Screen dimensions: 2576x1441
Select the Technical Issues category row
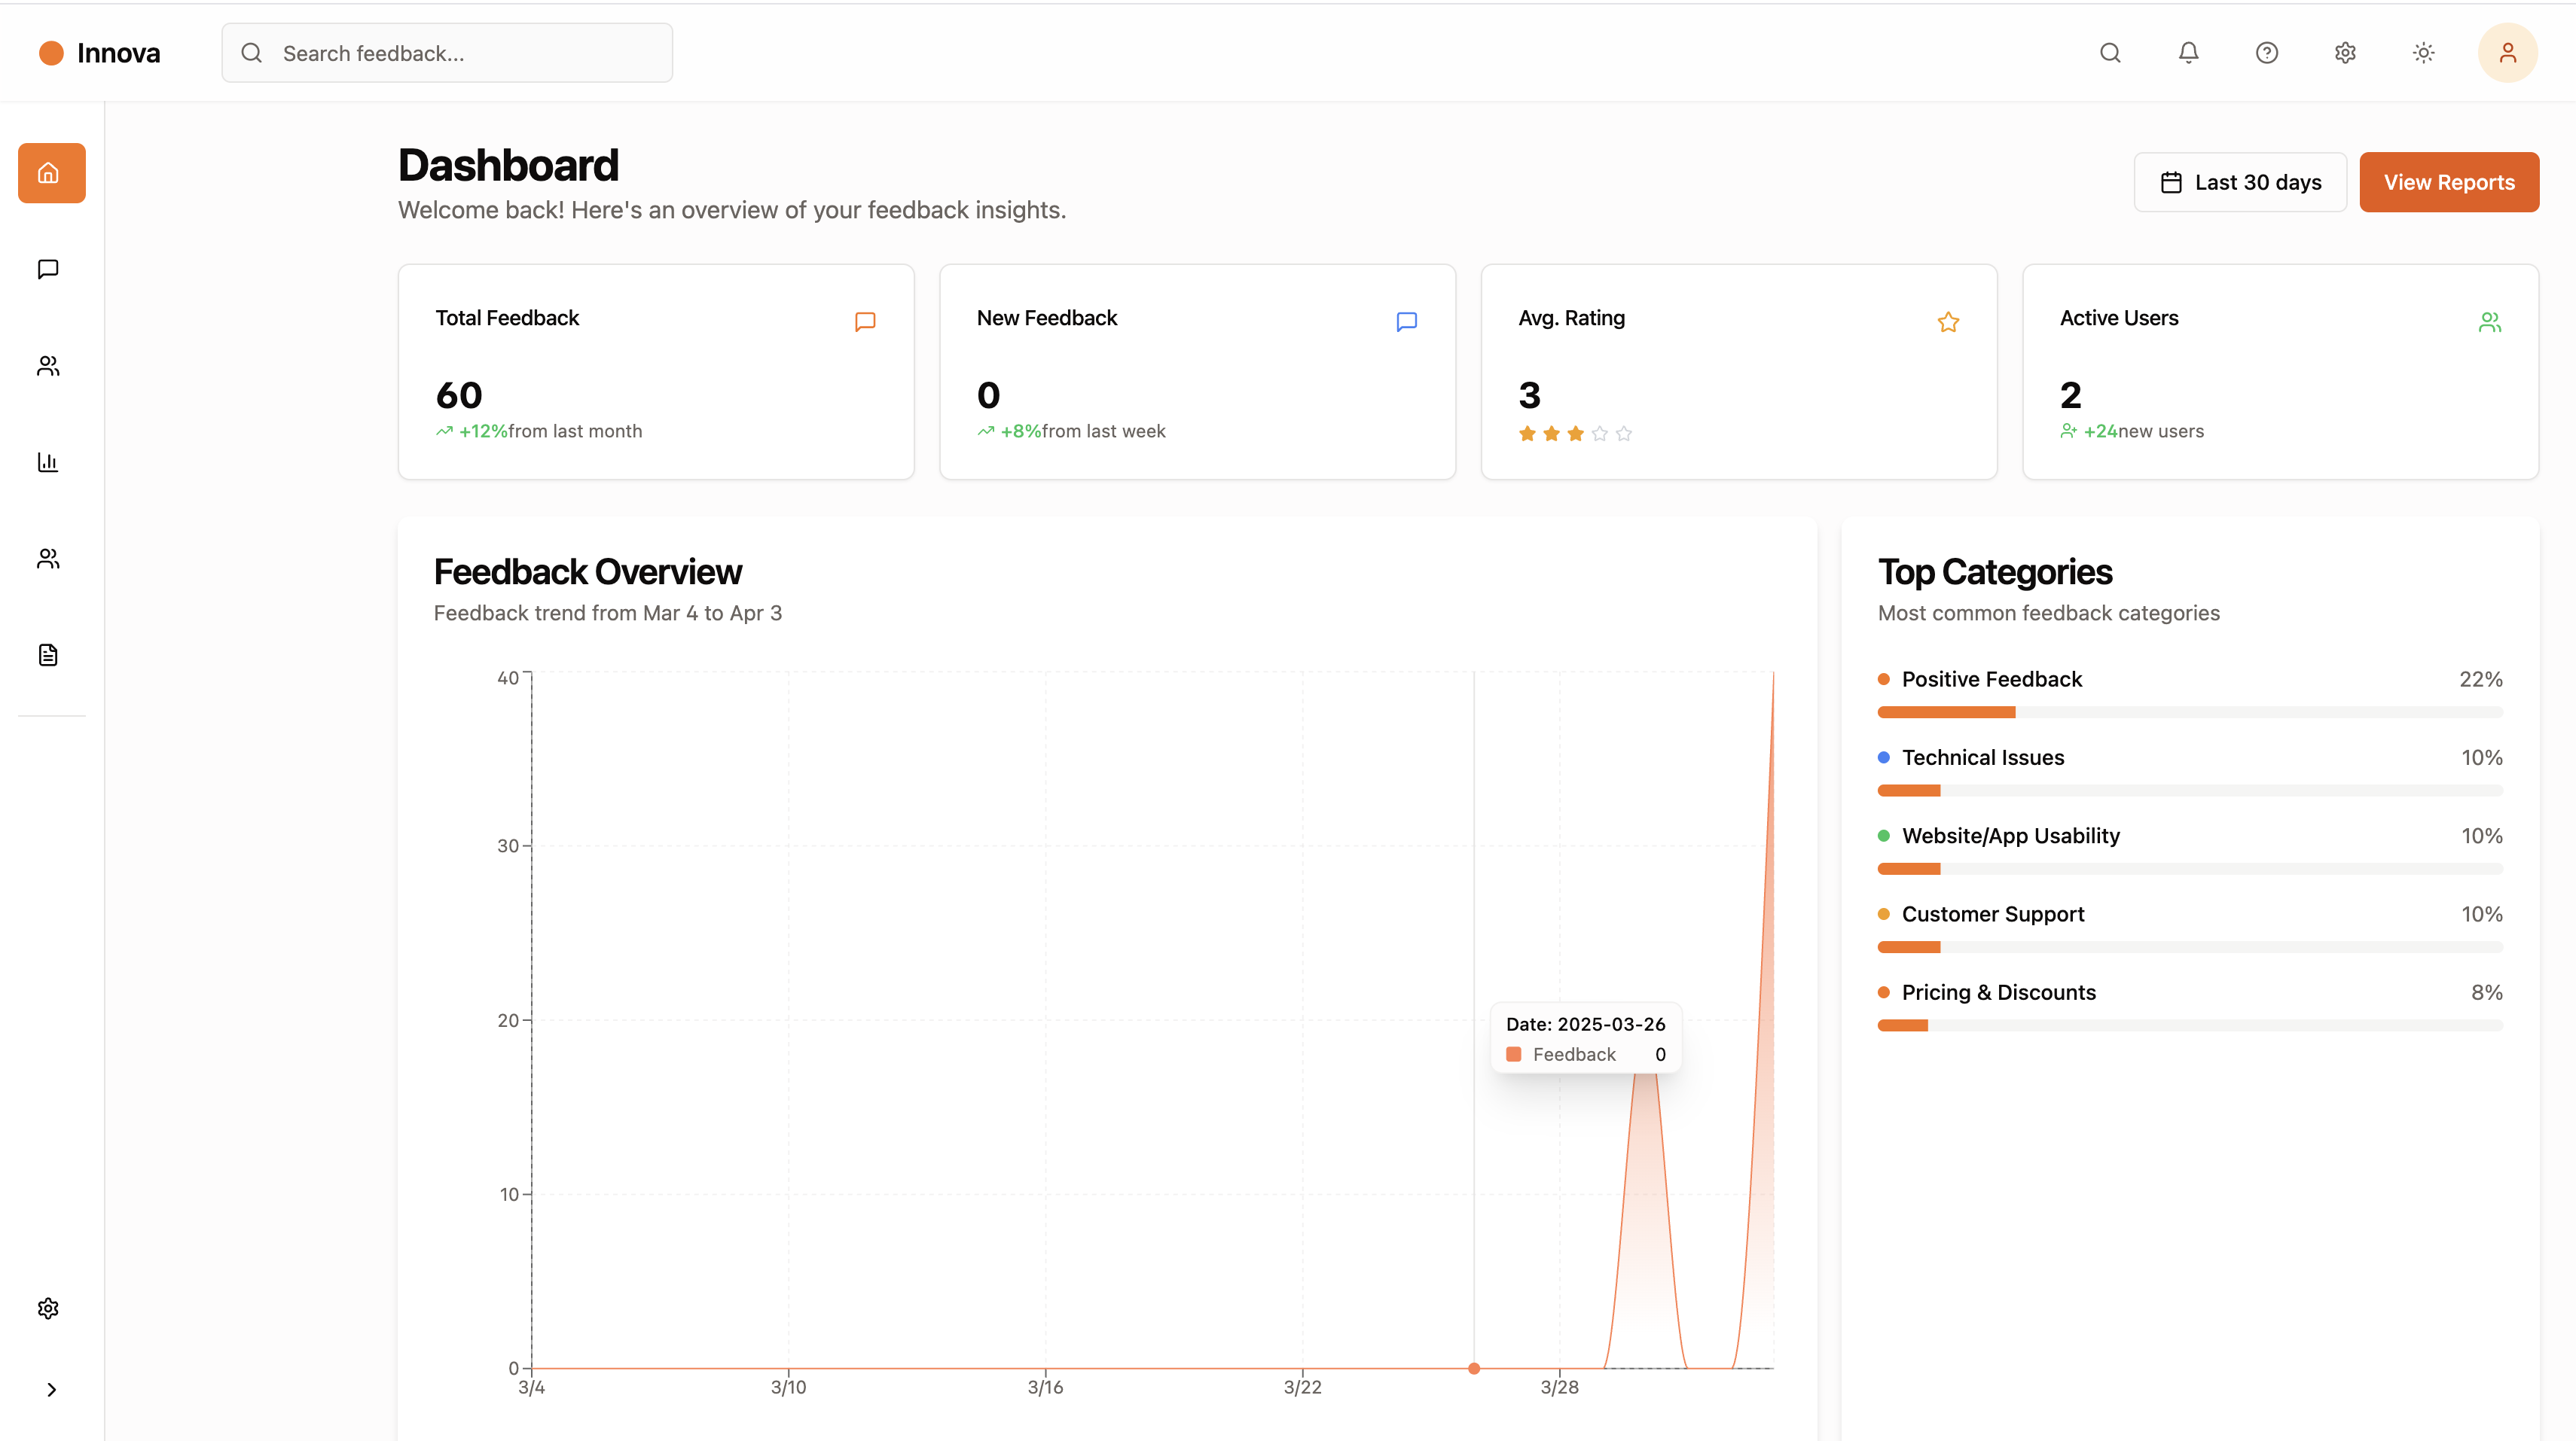1982,757
